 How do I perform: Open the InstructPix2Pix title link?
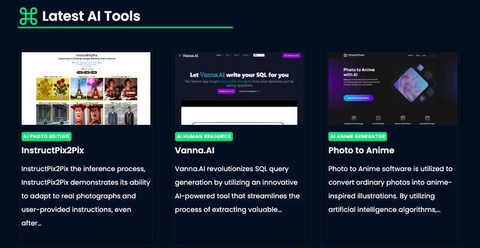coord(53,150)
